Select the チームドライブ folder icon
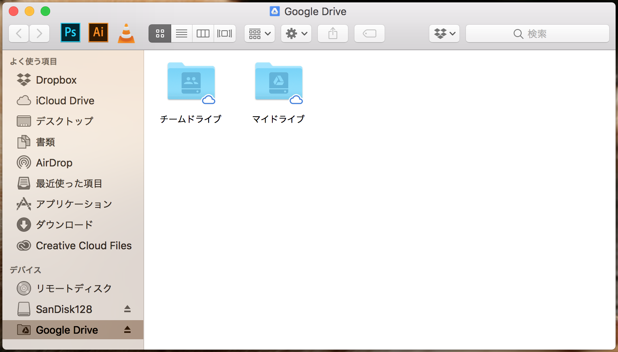618x352 pixels. point(192,83)
